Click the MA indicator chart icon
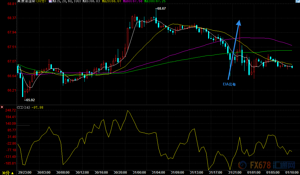The width and height of the screenshot is (300, 175). click(50, 1)
